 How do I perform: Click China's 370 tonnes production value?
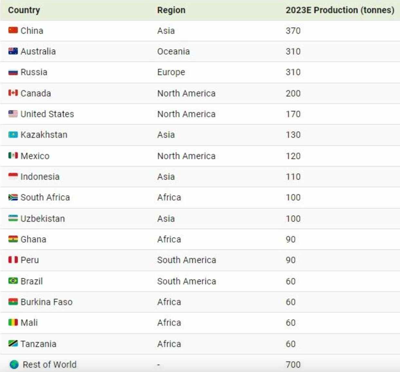tap(293, 31)
